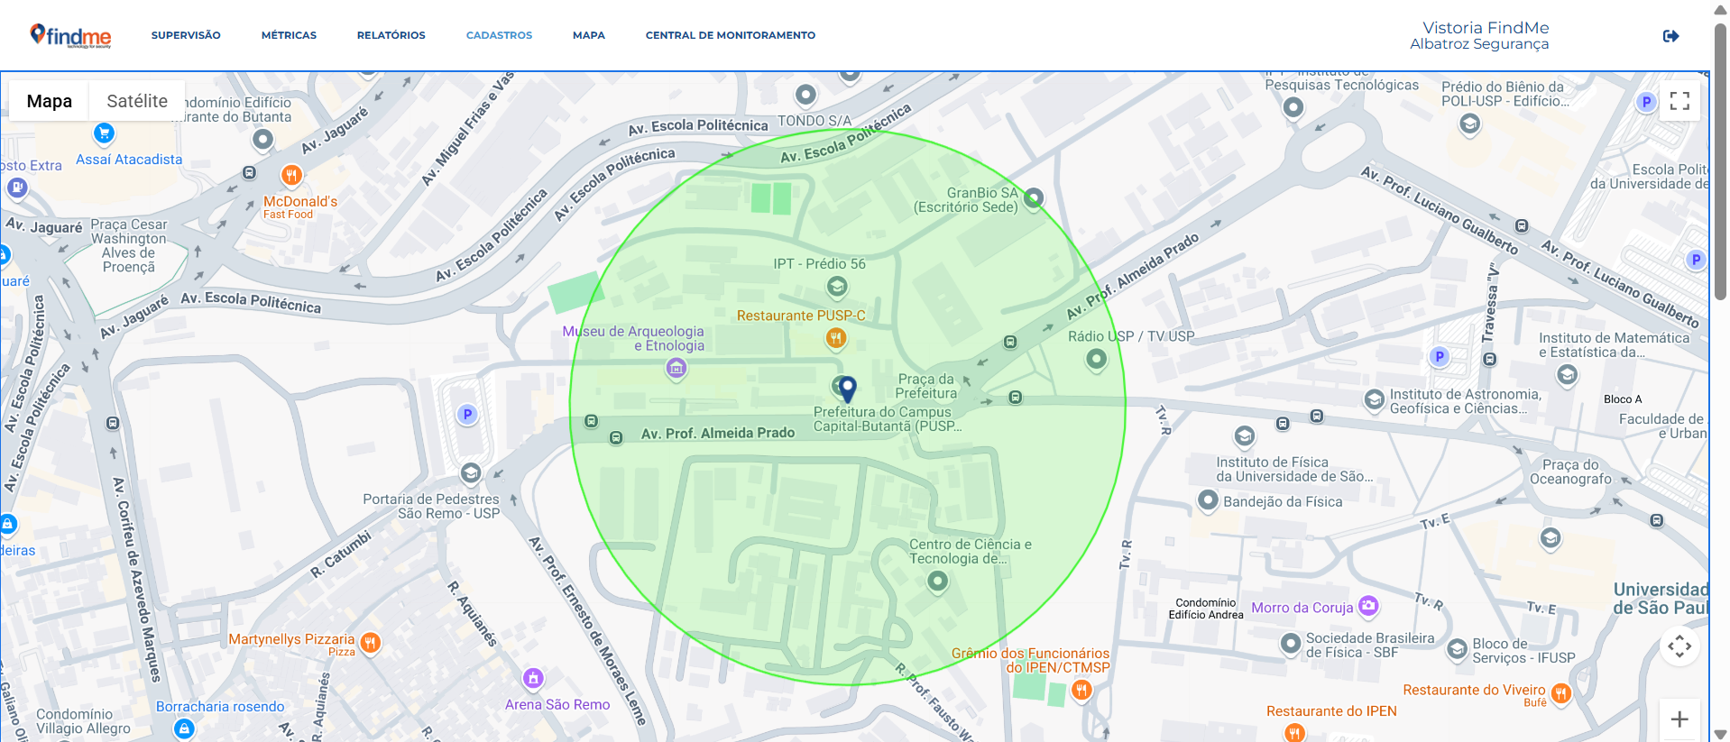Click GranBio SA marker pin
This screenshot has height=742, width=1730.
click(x=1034, y=197)
